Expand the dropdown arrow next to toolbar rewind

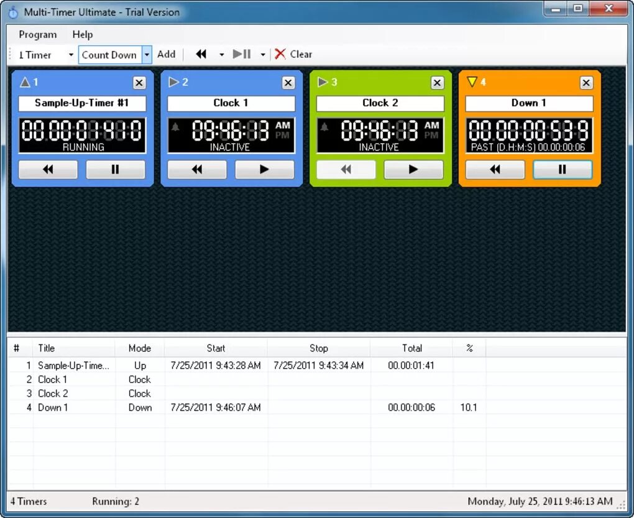[221, 55]
